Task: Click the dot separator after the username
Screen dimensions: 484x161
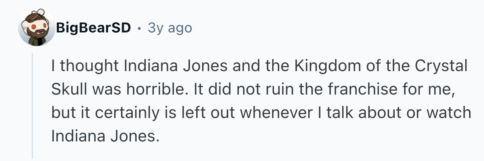Action: [x=139, y=28]
